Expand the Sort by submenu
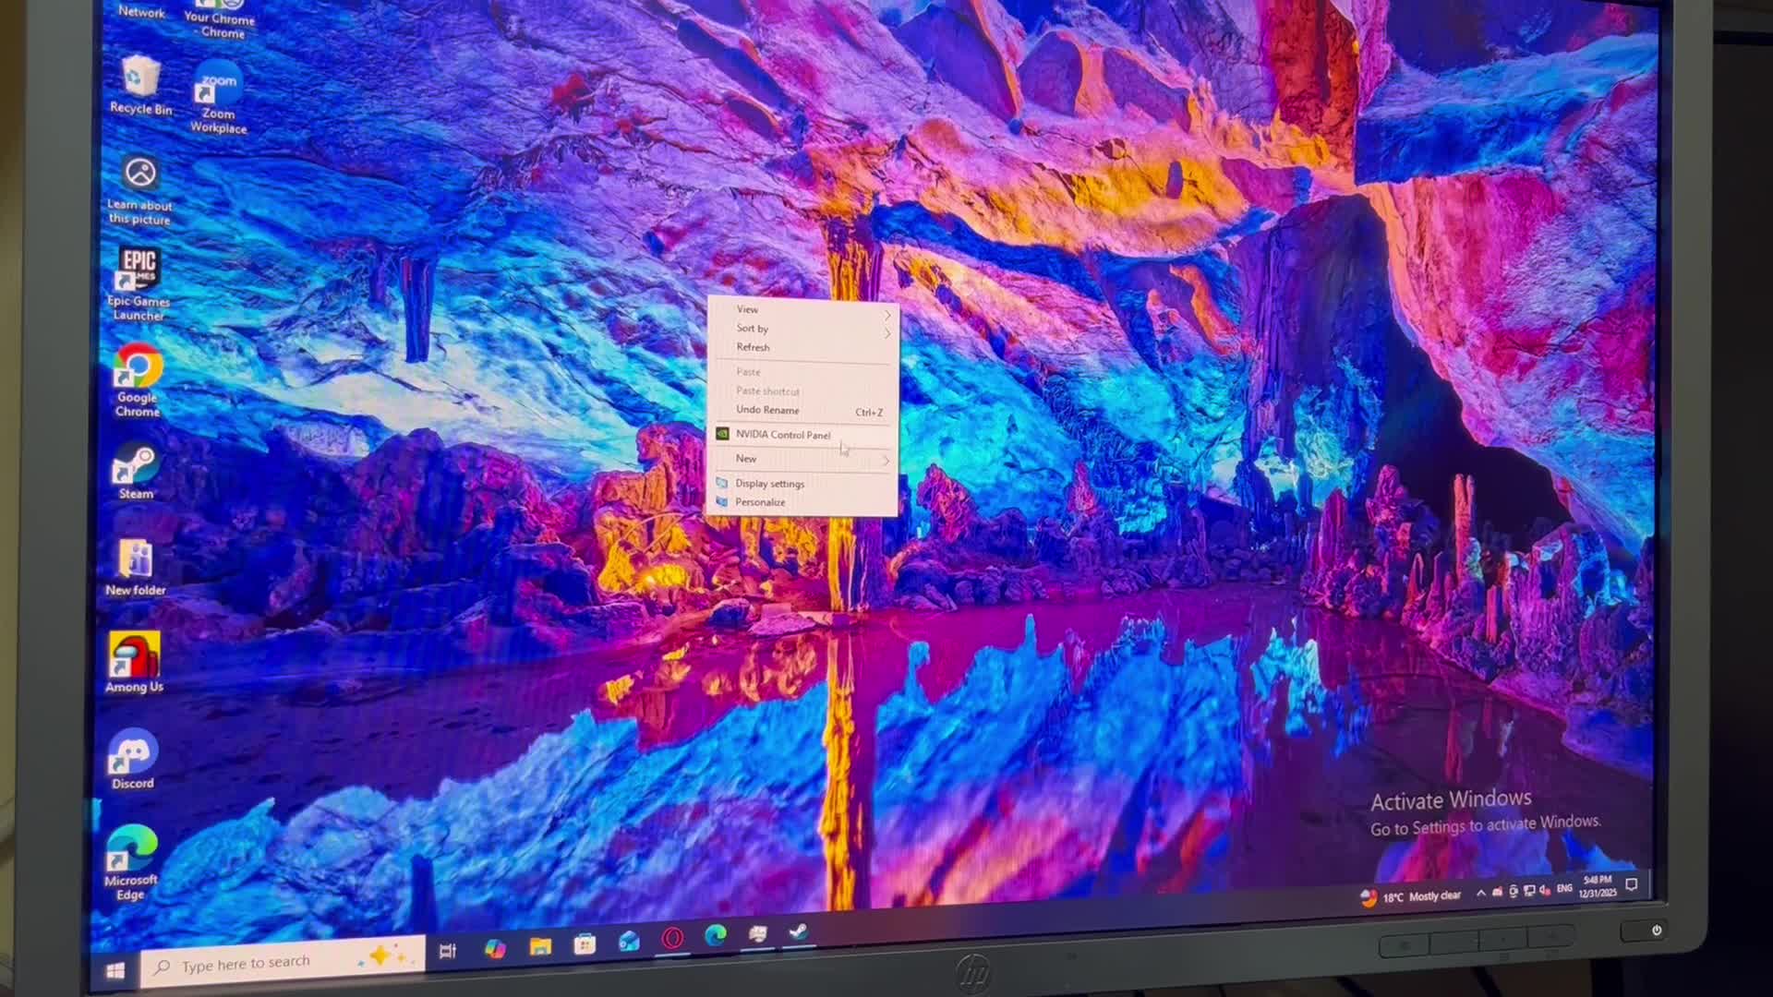Image resolution: width=1773 pixels, height=997 pixels. pos(803,329)
